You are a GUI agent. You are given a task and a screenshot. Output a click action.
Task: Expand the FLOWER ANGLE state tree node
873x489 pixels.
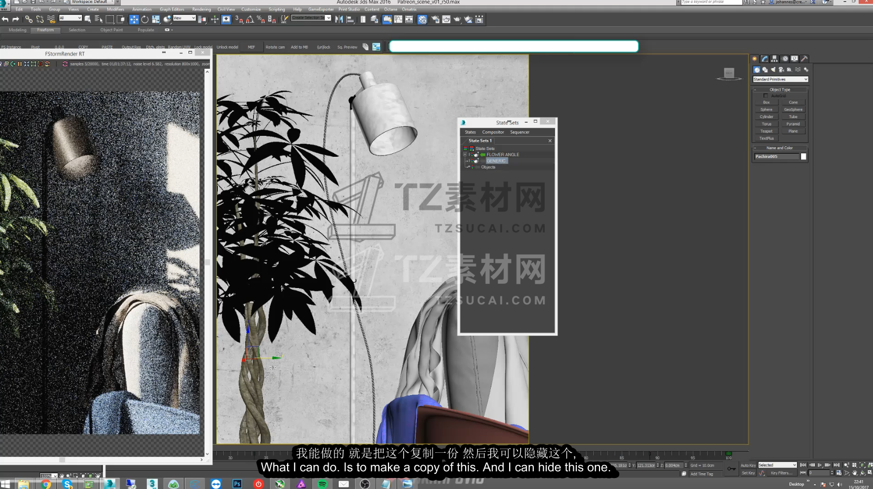465,155
